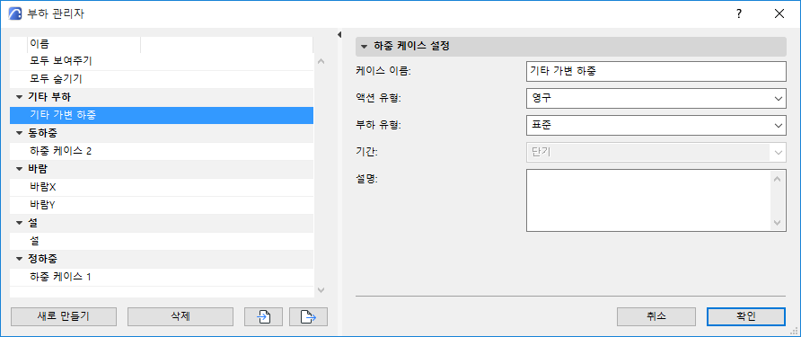Select 하중 케이스 1 in the list
Screen dimensions: 801x337
[x=162, y=277]
